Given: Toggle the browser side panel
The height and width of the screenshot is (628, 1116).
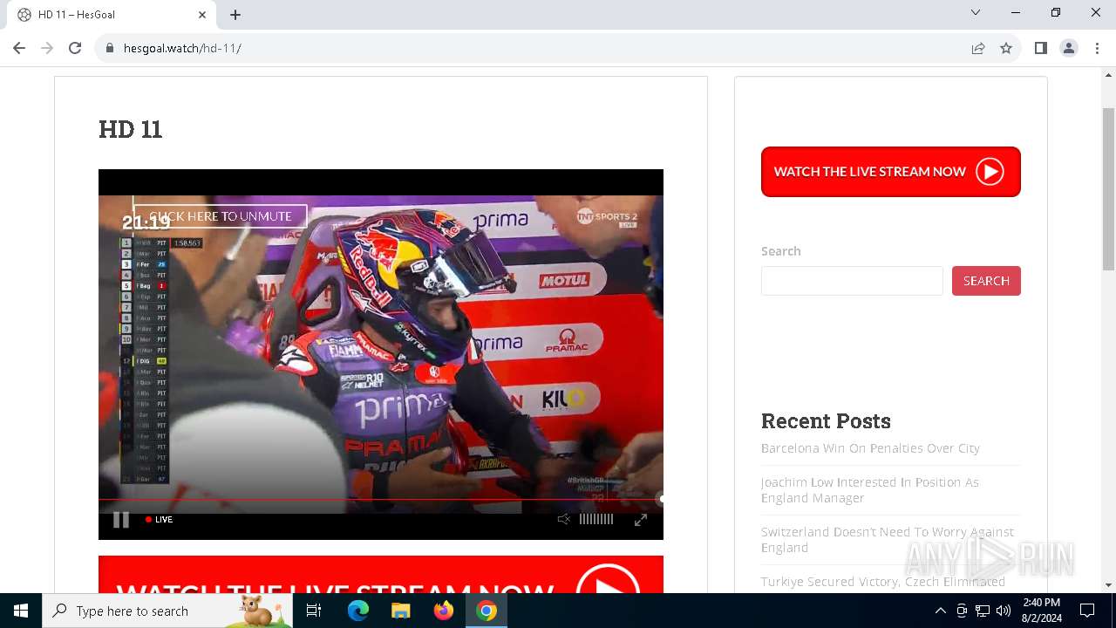Looking at the screenshot, I should click(1040, 48).
